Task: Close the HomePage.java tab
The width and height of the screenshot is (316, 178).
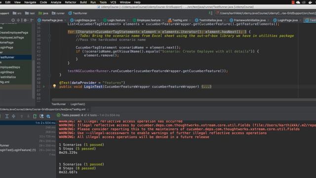Action: click(x=65, y=20)
